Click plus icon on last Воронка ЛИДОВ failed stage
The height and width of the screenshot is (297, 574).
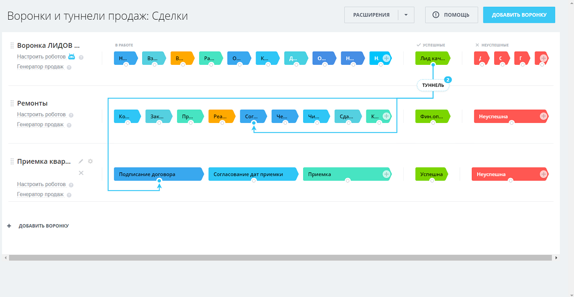pyautogui.click(x=544, y=58)
